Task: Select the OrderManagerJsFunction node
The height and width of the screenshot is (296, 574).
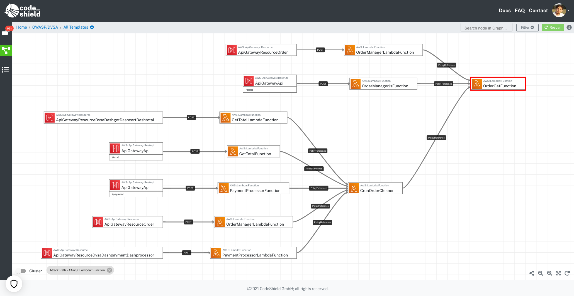Action: (x=383, y=84)
